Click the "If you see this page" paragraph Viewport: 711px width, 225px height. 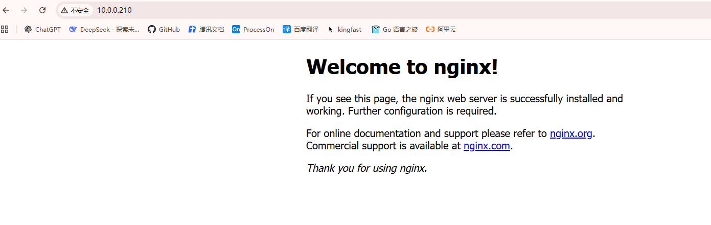tap(465, 105)
